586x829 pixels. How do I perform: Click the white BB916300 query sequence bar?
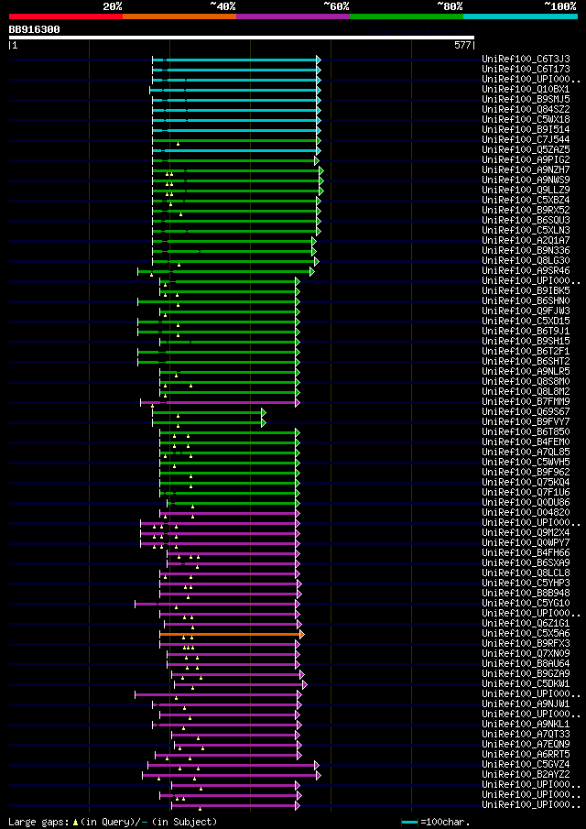(x=242, y=38)
